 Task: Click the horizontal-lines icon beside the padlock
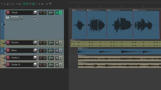click(47, 4)
